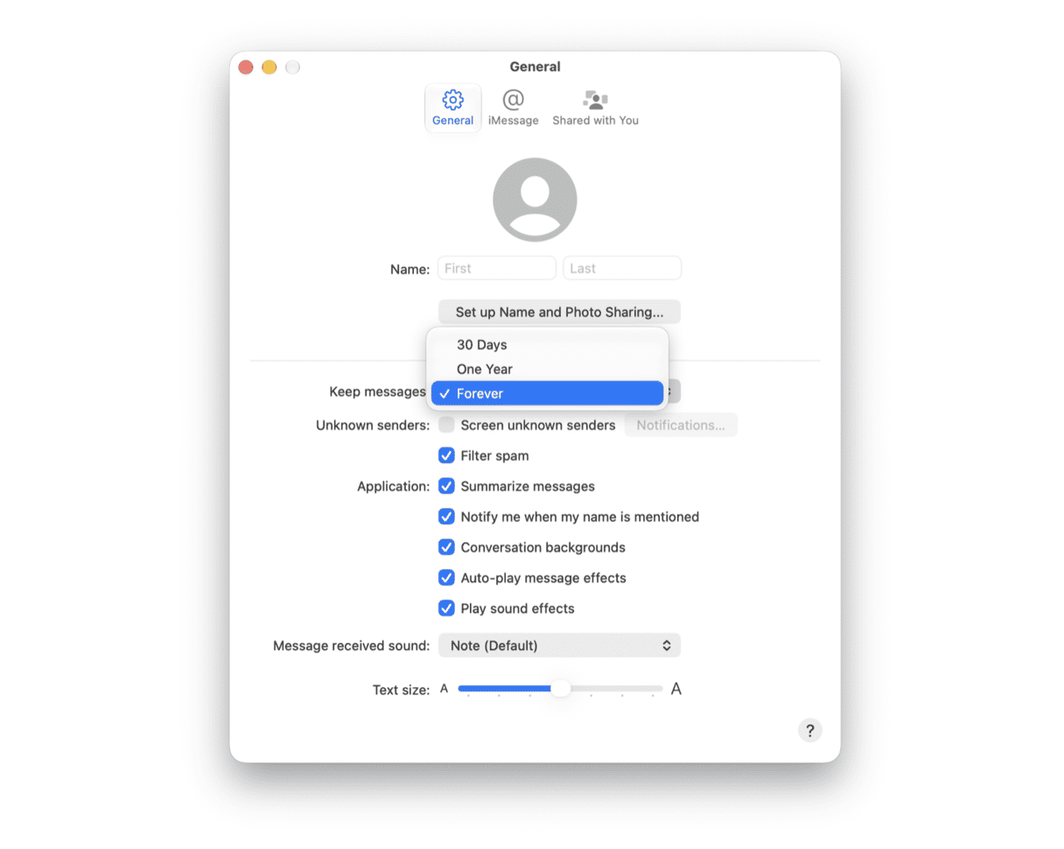Screen dimensions: 1064x849
Task: Toggle Play sound effects checkbox
Action: 446,608
